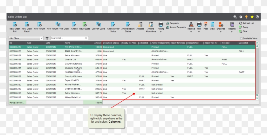Select the Cherrie Ltd order row
Image resolution: width=267 pixels, height=135 pixels.
click(132, 60)
